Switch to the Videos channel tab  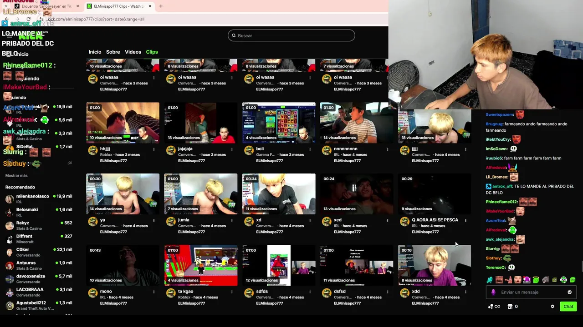(x=133, y=52)
